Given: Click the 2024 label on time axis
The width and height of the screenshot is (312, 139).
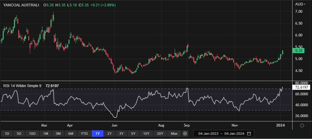Looking at the screenshot, I should [x=281, y=125].
